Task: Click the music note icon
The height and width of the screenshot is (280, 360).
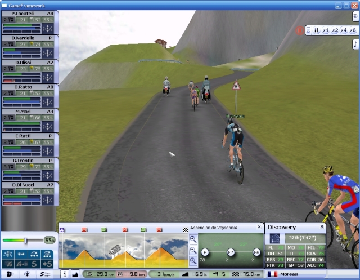Action: pos(355,44)
